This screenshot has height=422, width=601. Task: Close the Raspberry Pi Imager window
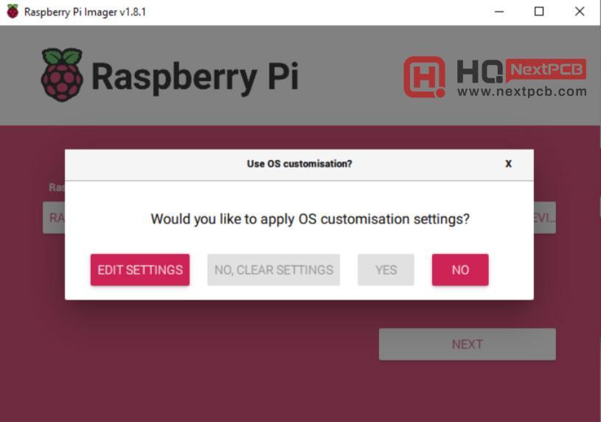[x=580, y=12]
